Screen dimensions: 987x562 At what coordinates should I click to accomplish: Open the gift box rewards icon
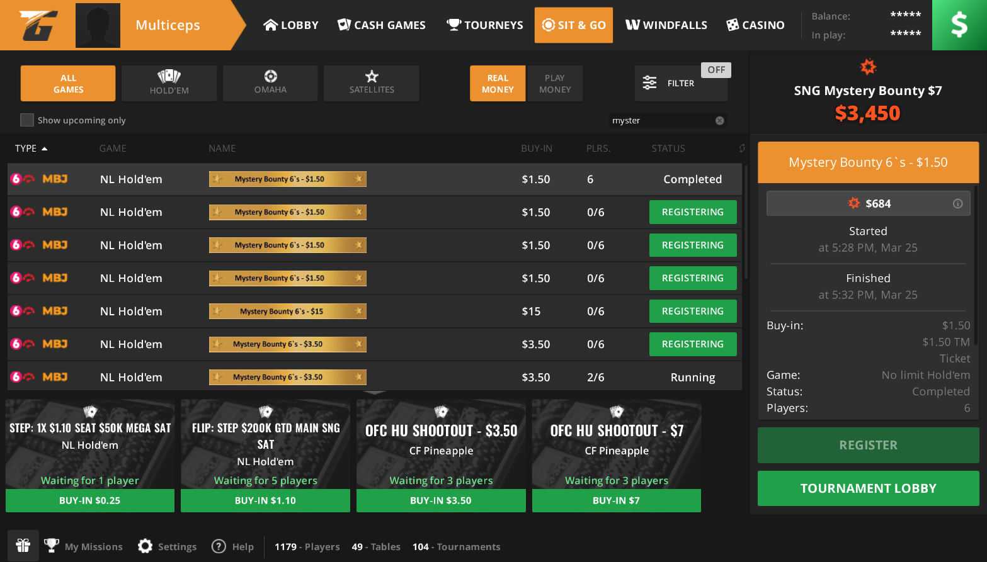point(23,546)
